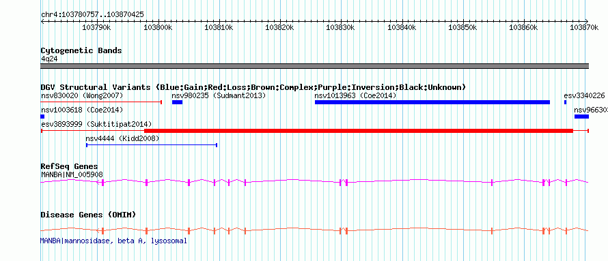Open the nsv980235 (Sudmant2013) variant label
This screenshot has width=608, height=261.
click(x=219, y=95)
